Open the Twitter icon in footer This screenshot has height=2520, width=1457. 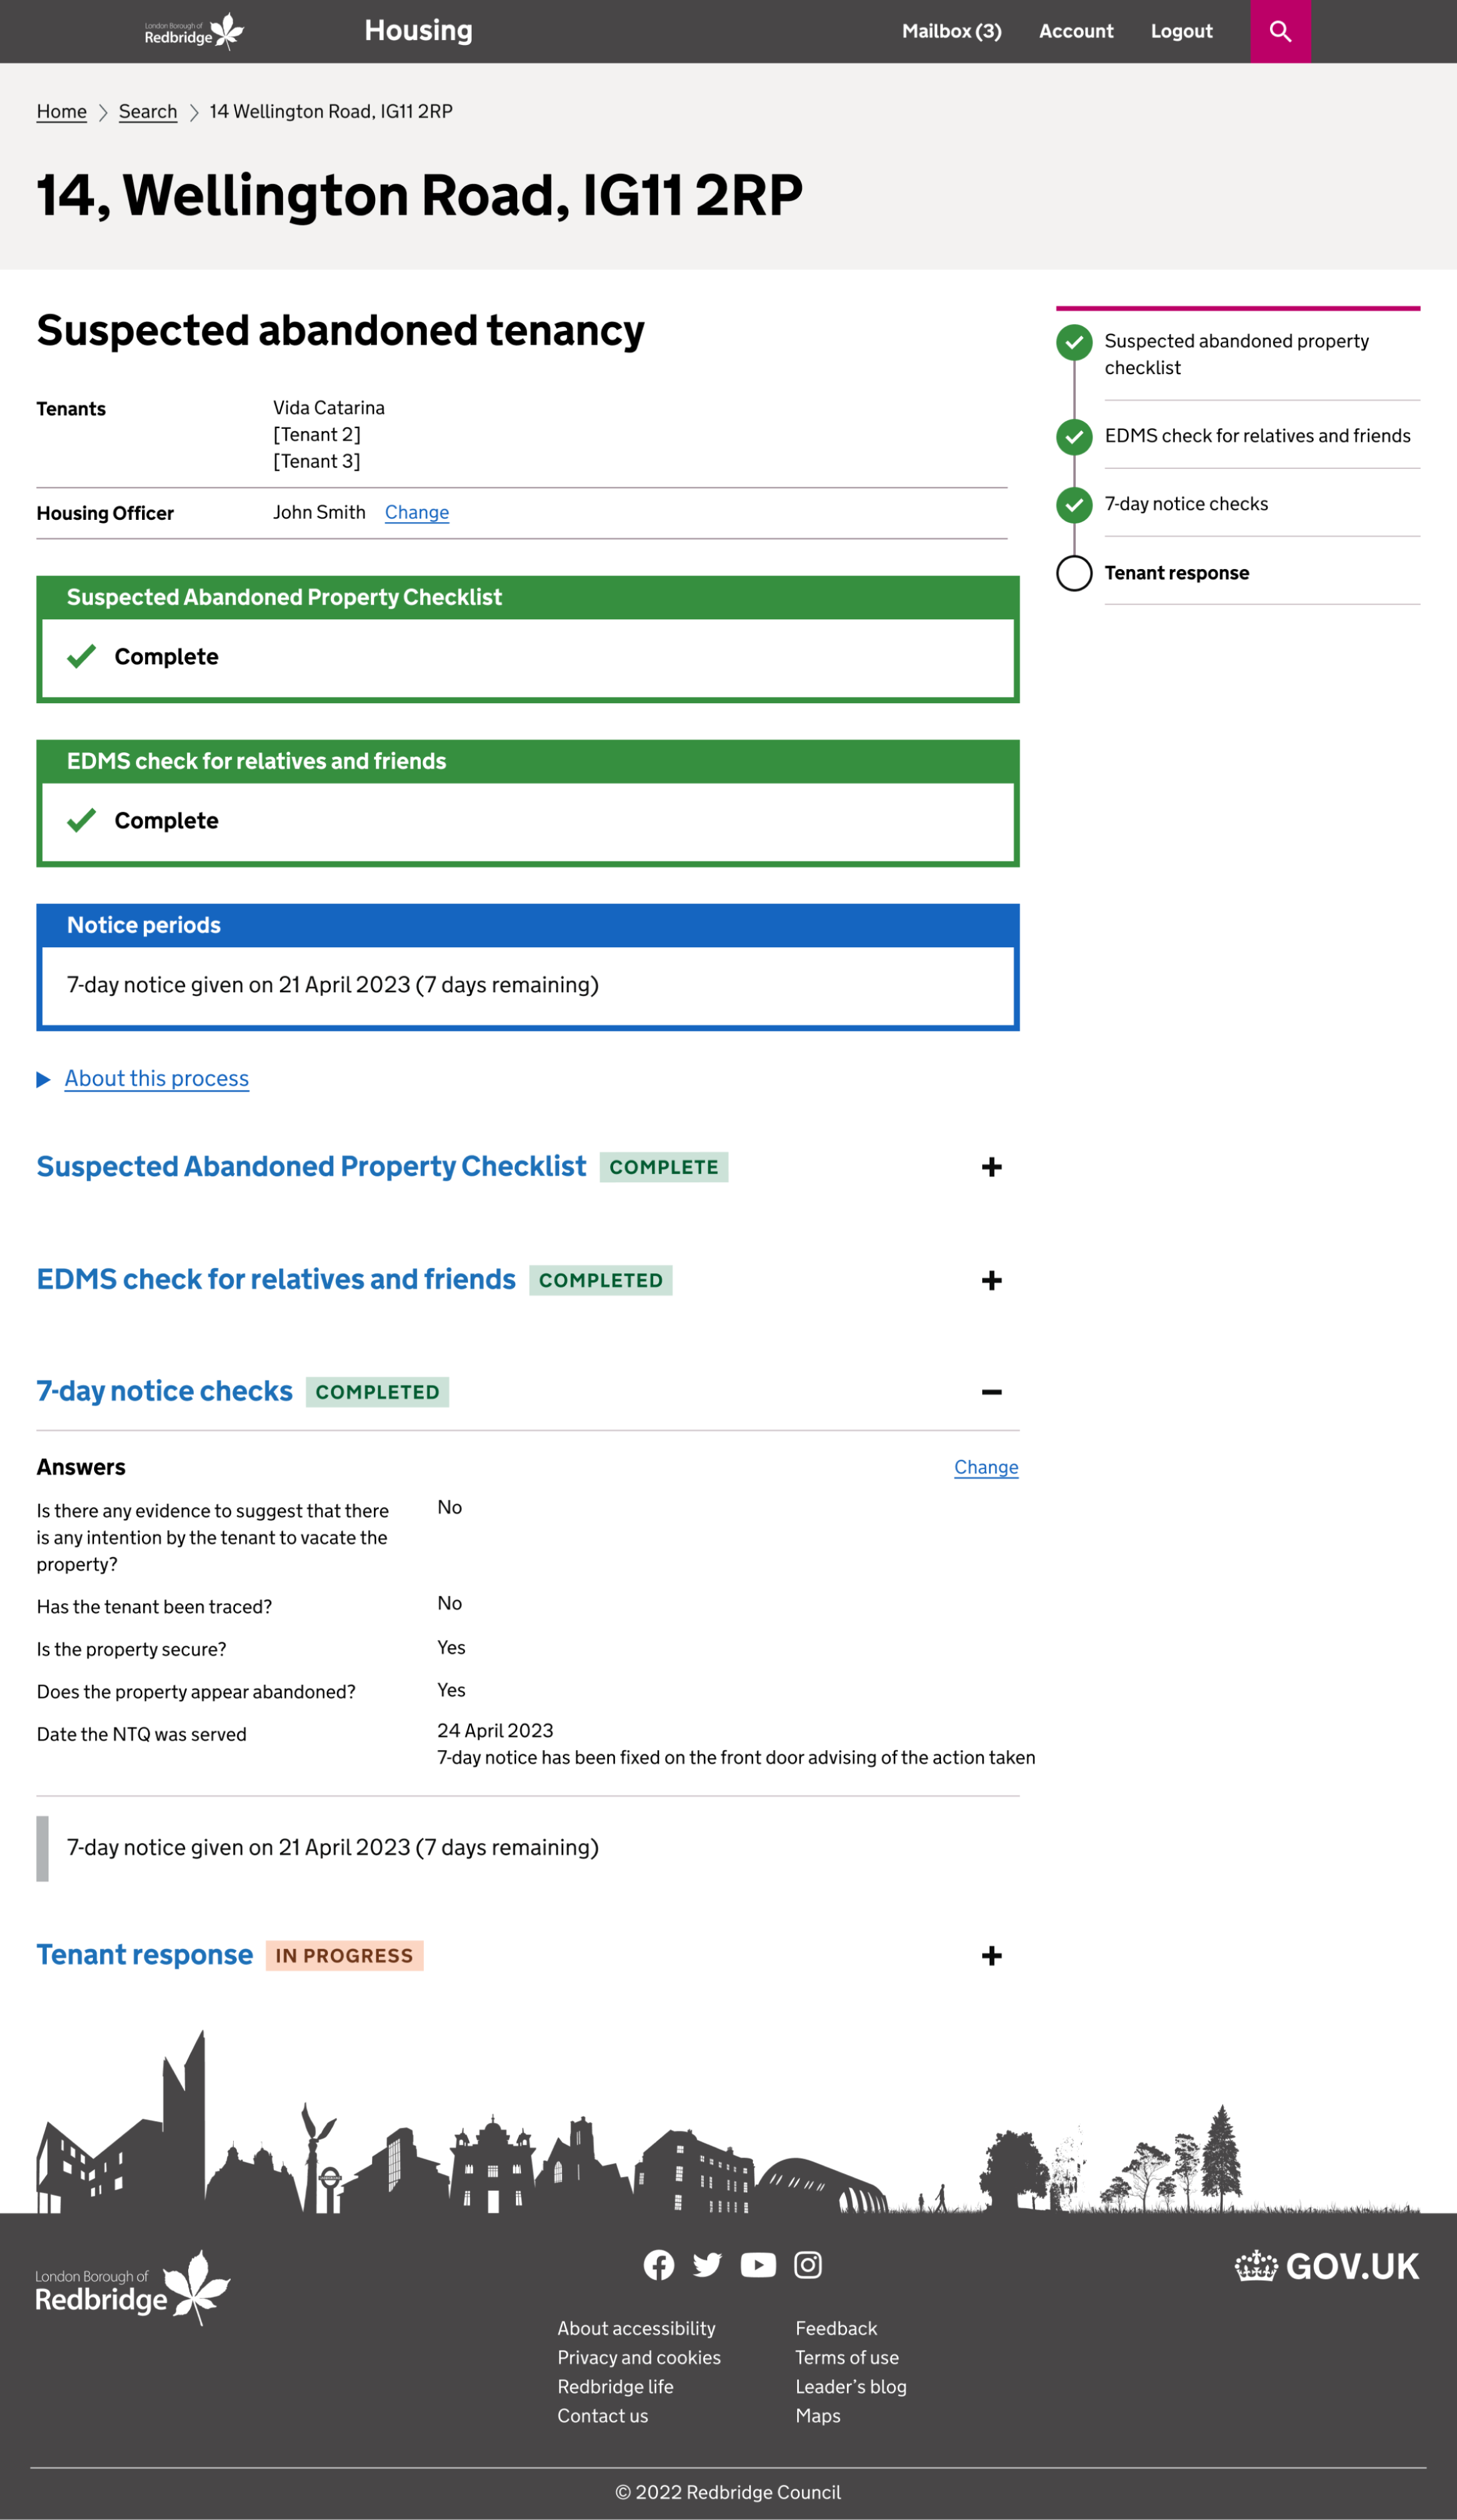tap(707, 2264)
